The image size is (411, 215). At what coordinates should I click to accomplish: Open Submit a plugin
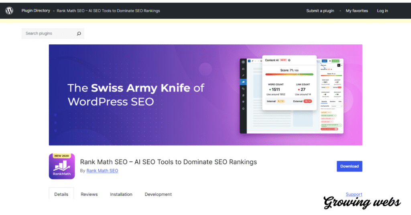(x=320, y=11)
